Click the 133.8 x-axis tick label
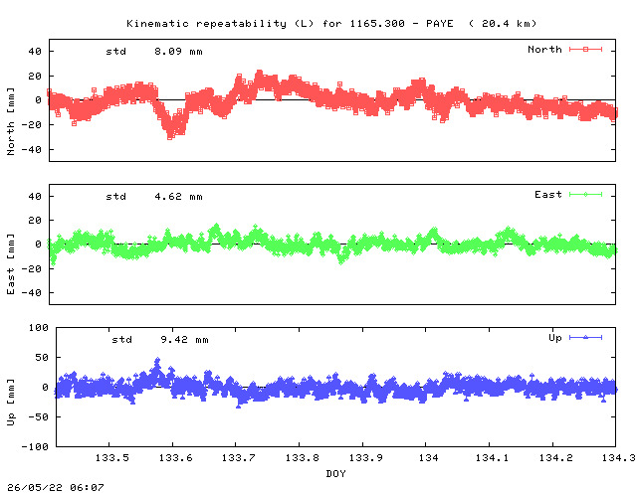 pyautogui.click(x=302, y=458)
